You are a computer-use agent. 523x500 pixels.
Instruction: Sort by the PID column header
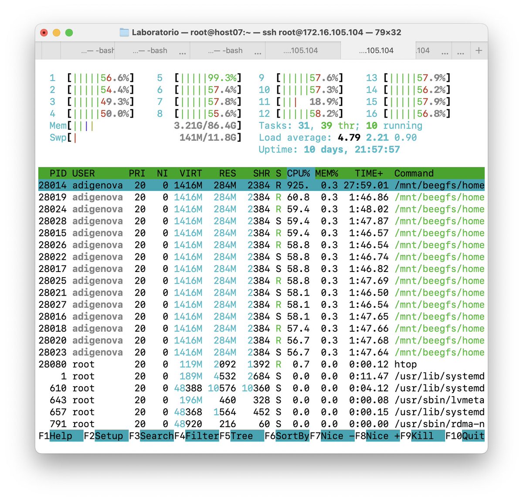[59, 173]
